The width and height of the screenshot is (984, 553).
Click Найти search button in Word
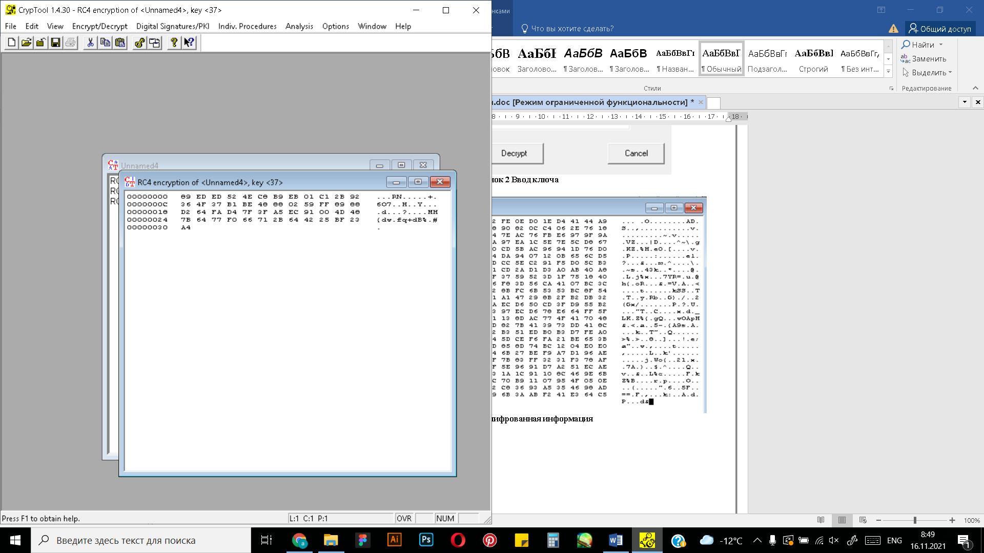pos(918,45)
